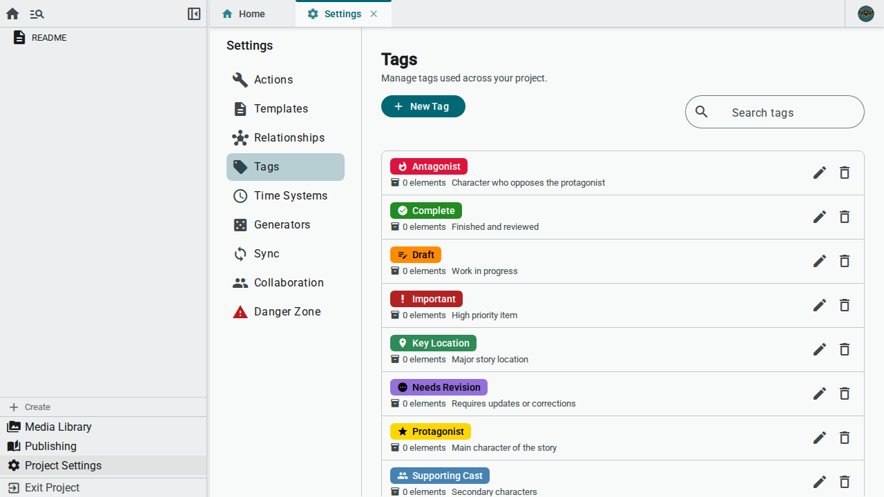Edit the Needs Revision tag
Viewport: 884px width, 497px height.
pyautogui.click(x=820, y=393)
